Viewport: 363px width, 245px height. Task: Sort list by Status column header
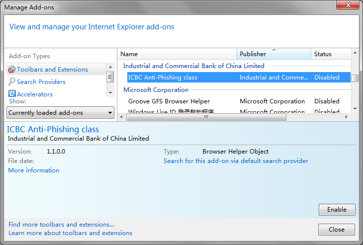pos(331,54)
